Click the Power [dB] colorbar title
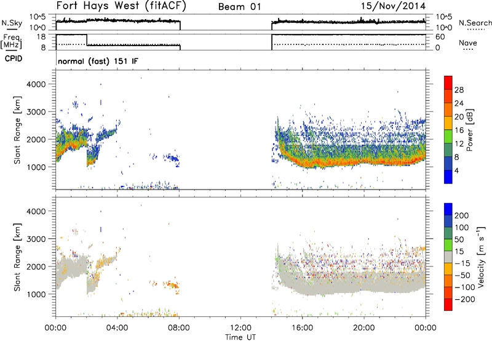 (469, 130)
